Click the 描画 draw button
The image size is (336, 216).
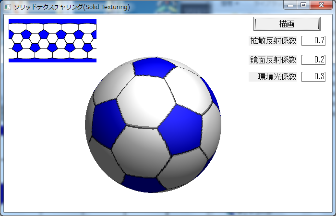[x=287, y=24]
